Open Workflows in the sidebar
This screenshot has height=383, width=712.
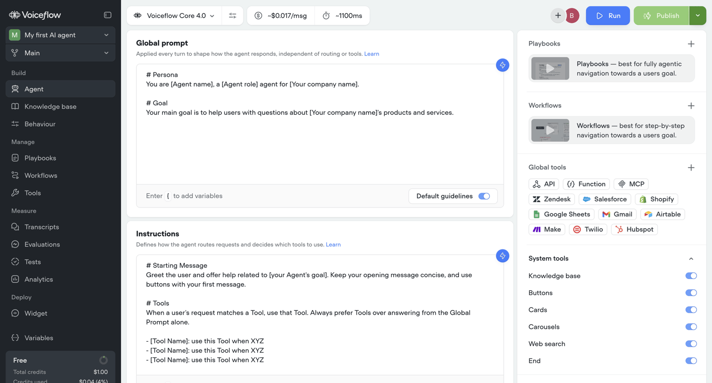coord(60,176)
